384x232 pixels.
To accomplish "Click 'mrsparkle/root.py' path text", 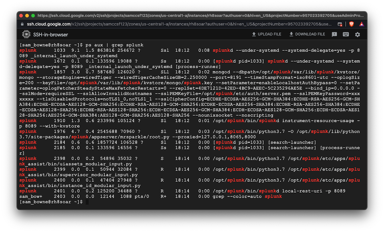I will (x=145, y=137).
